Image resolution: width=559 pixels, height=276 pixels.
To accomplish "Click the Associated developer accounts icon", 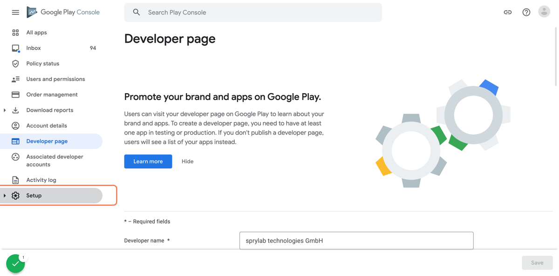I will pos(15,157).
